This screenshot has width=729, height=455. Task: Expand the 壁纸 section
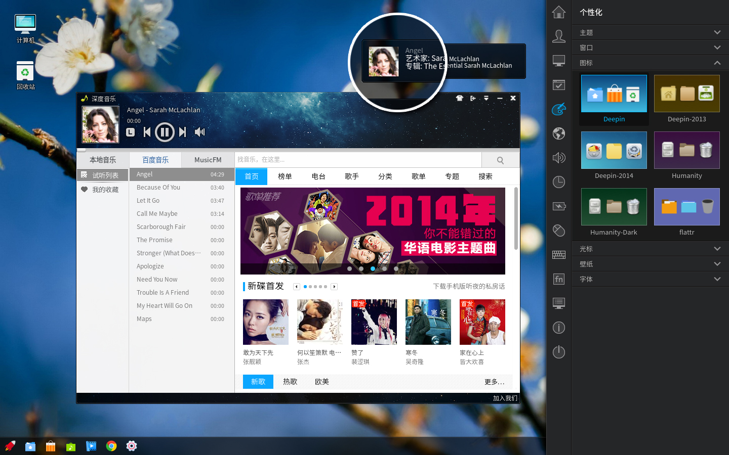coord(651,264)
